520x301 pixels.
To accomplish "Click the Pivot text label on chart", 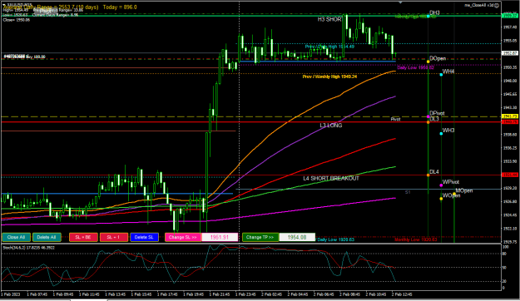I will (395, 119).
